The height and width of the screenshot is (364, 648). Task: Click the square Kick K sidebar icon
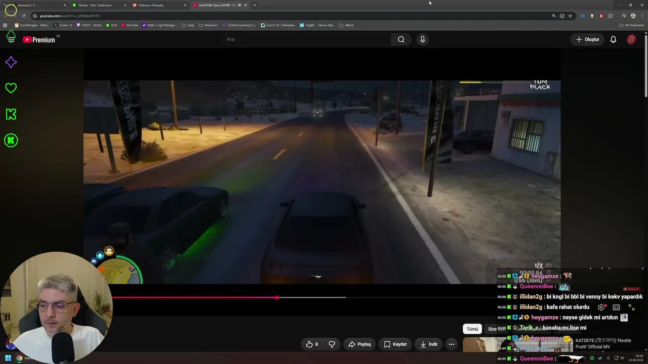point(11,114)
